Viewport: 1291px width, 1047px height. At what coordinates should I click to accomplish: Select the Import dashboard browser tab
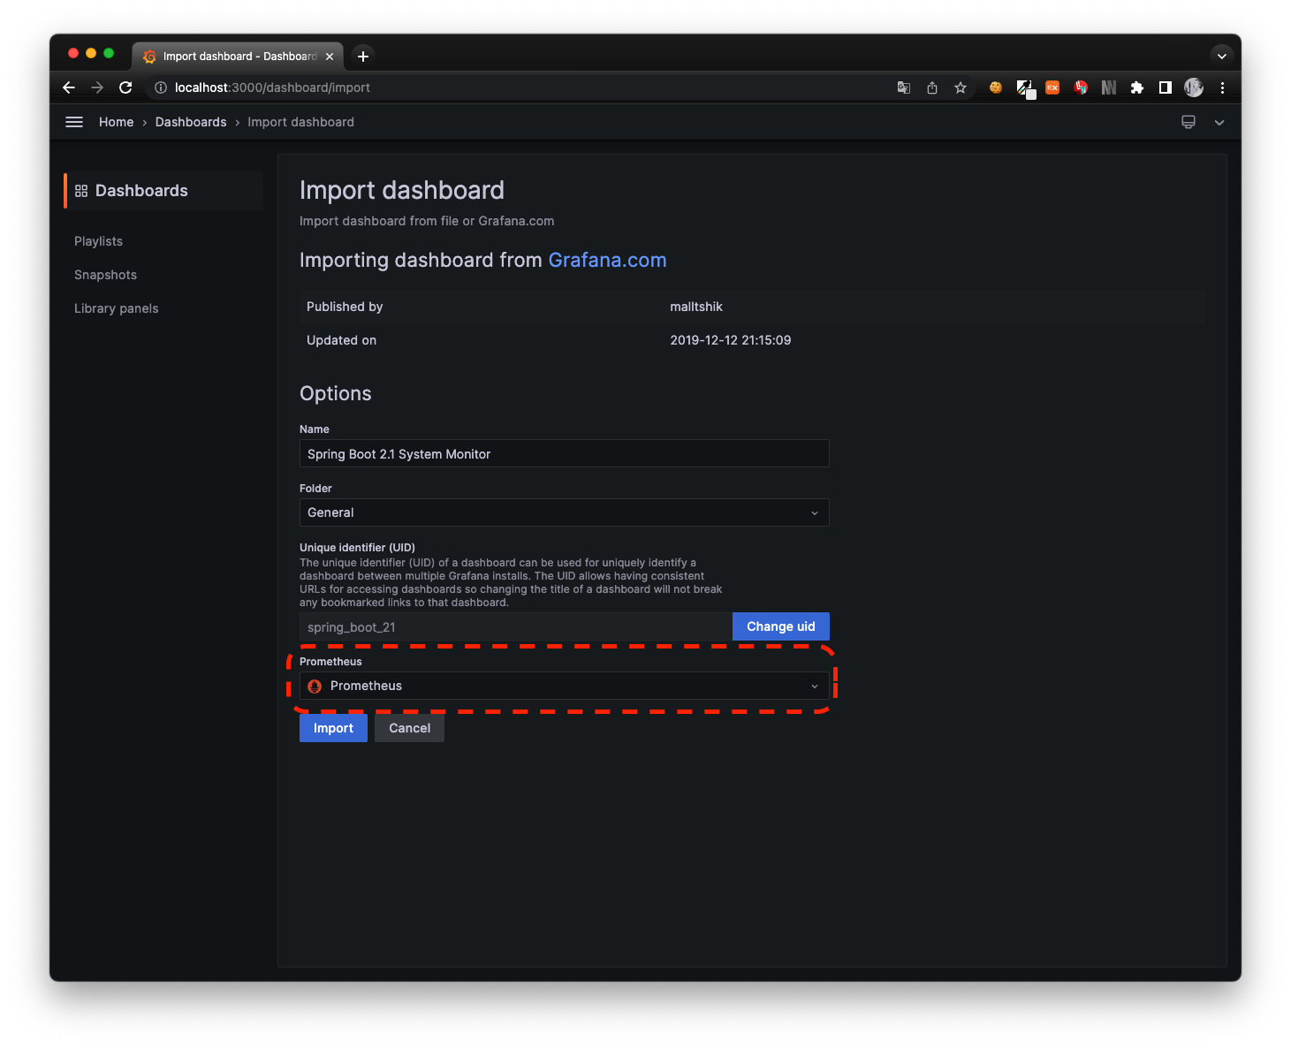point(237,57)
